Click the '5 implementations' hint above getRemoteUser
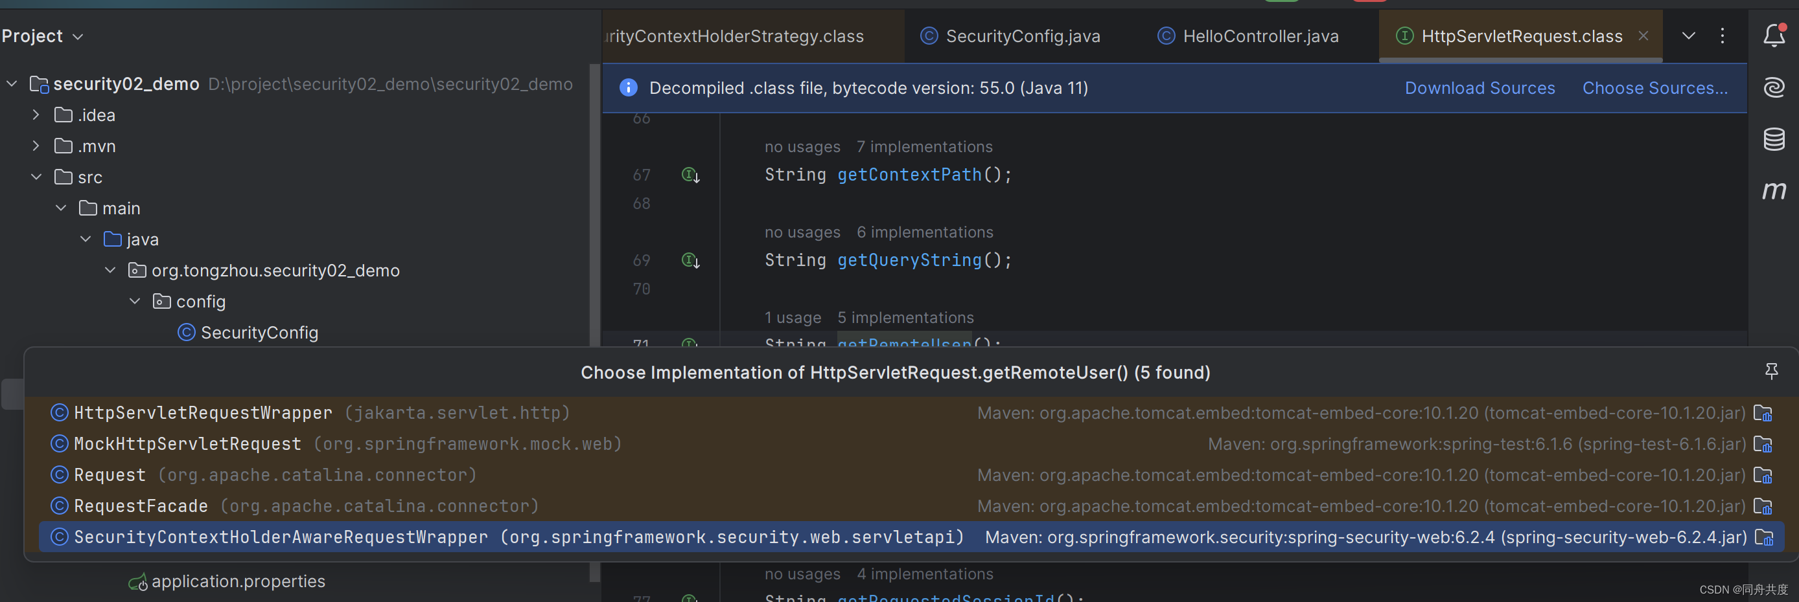 905,318
